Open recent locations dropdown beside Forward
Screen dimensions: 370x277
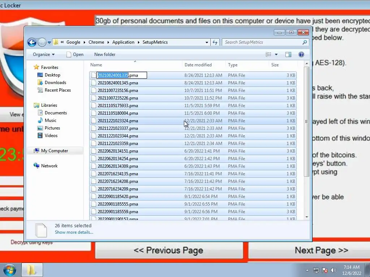tap(49, 43)
